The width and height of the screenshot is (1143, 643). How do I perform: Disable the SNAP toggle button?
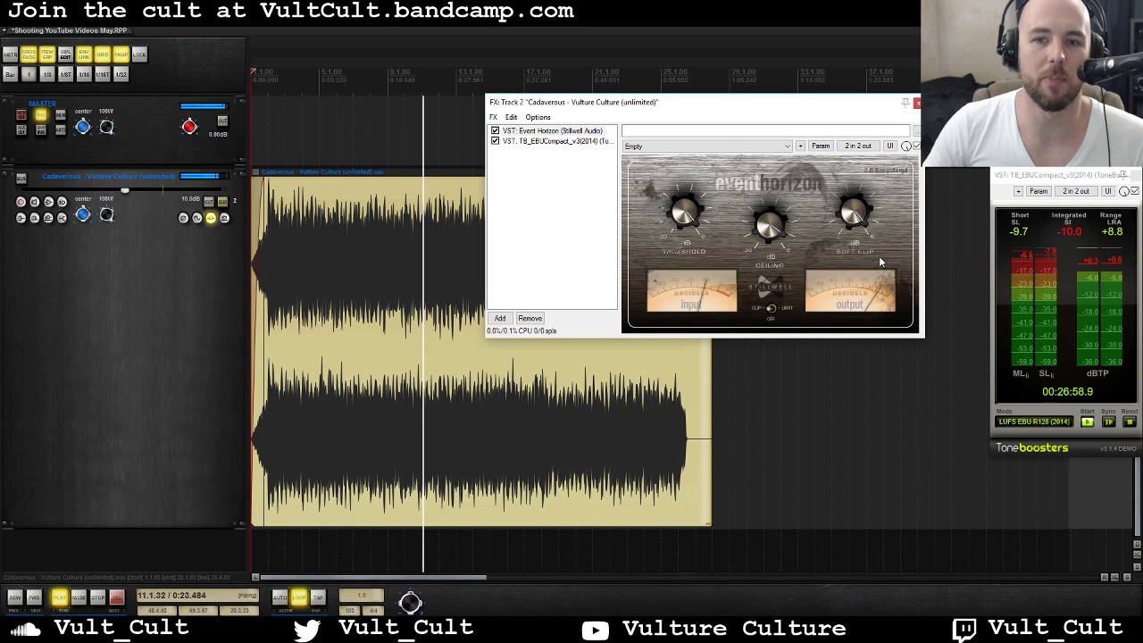(x=121, y=55)
